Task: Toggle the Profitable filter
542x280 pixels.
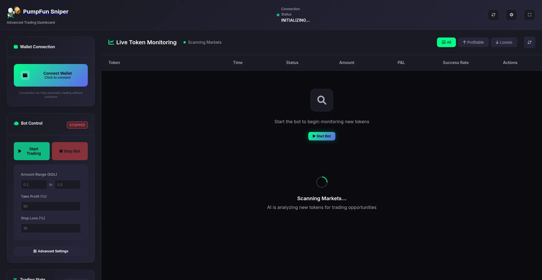Action: pyautogui.click(x=473, y=42)
